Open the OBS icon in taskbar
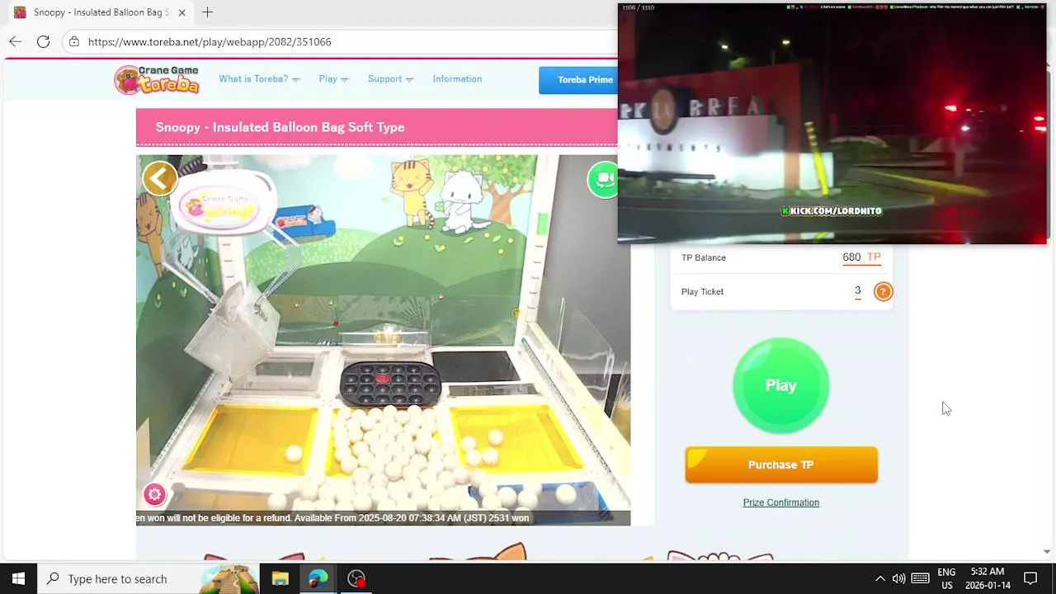 [x=356, y=578]
